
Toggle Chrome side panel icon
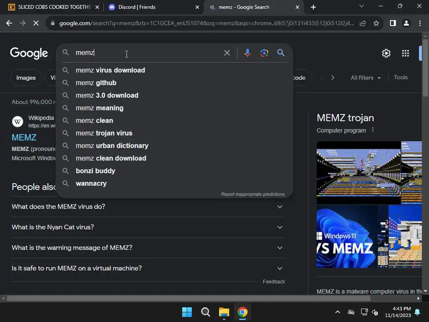point(393,23)
